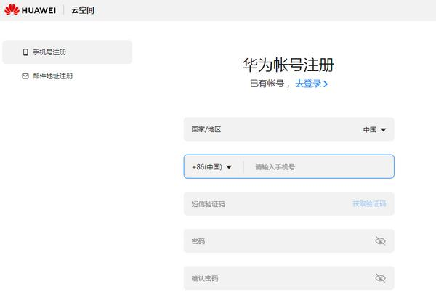Image resolution: width=436 pixels, height=300 pixels.
Task: Switch to 邮件地址注册 tab
Action: 52,76
